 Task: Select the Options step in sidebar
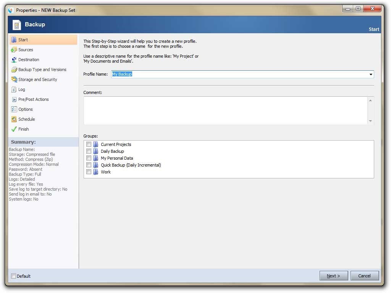point(26,109)
